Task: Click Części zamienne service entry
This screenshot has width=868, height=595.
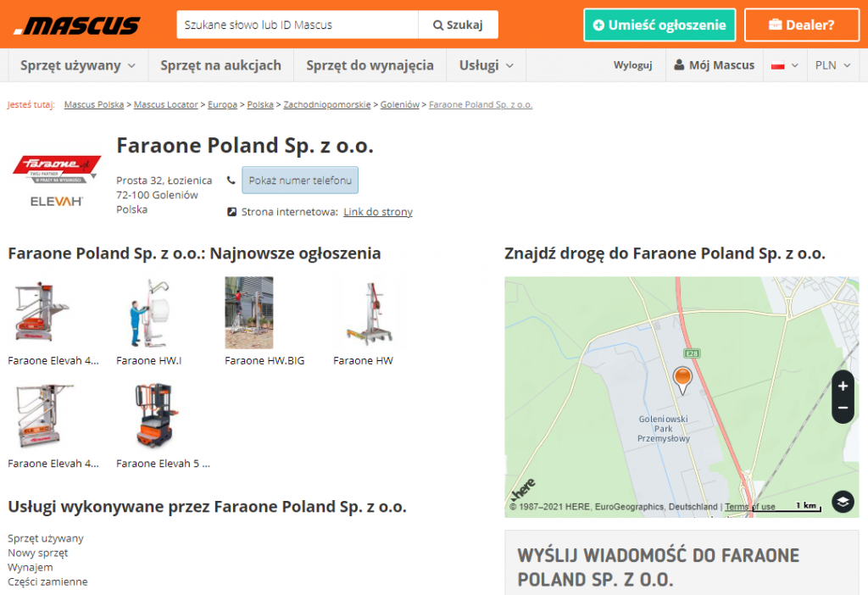Action: pos(47,581)
